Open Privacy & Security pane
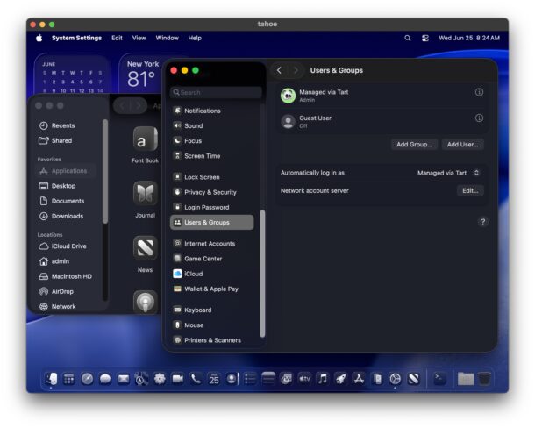 click(x=212, y=192)
